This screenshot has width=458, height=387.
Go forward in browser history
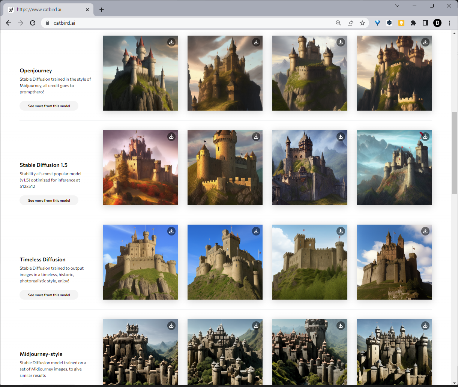tap(21, 23)
